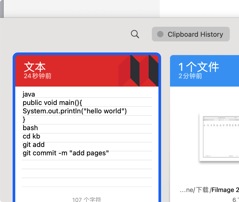Click the 'java' line in text clip
Image resolution: width=239 pixels, height=202 pixels.
click(29, 94)
